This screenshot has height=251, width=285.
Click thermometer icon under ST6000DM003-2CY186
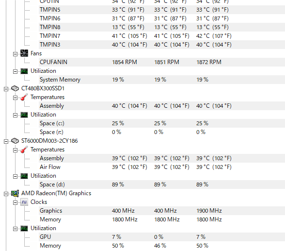[x=24, y=150]
